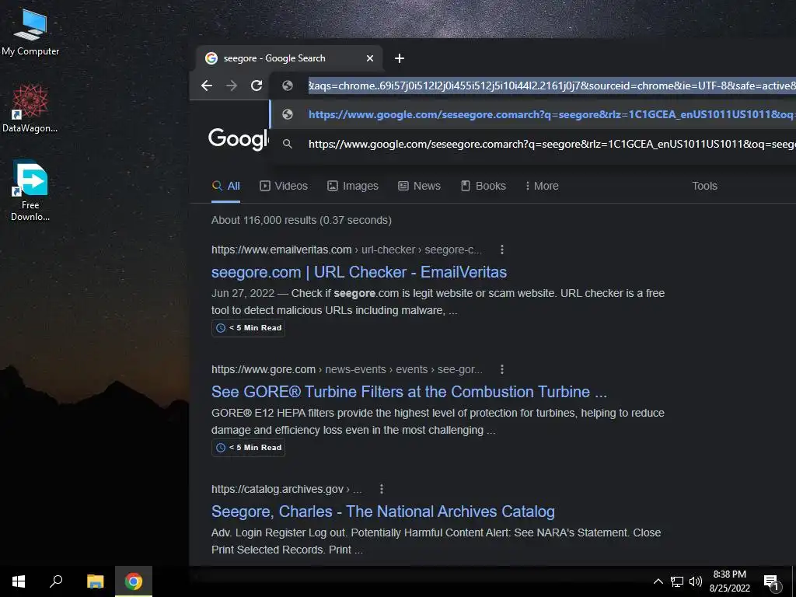Switch to Images results
Image resolution: width=796 pixels, height=597 pixels.
coord(353,186)
